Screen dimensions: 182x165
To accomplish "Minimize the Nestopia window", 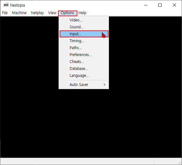I will coord(146,5).
